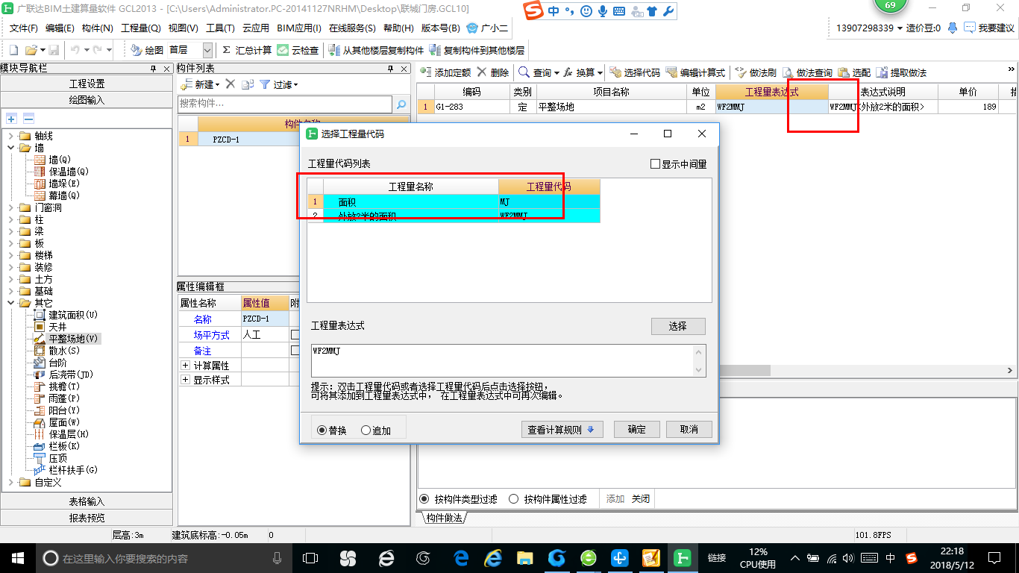
Task: Open the 表格输入 section
Action: pos(87,501)
